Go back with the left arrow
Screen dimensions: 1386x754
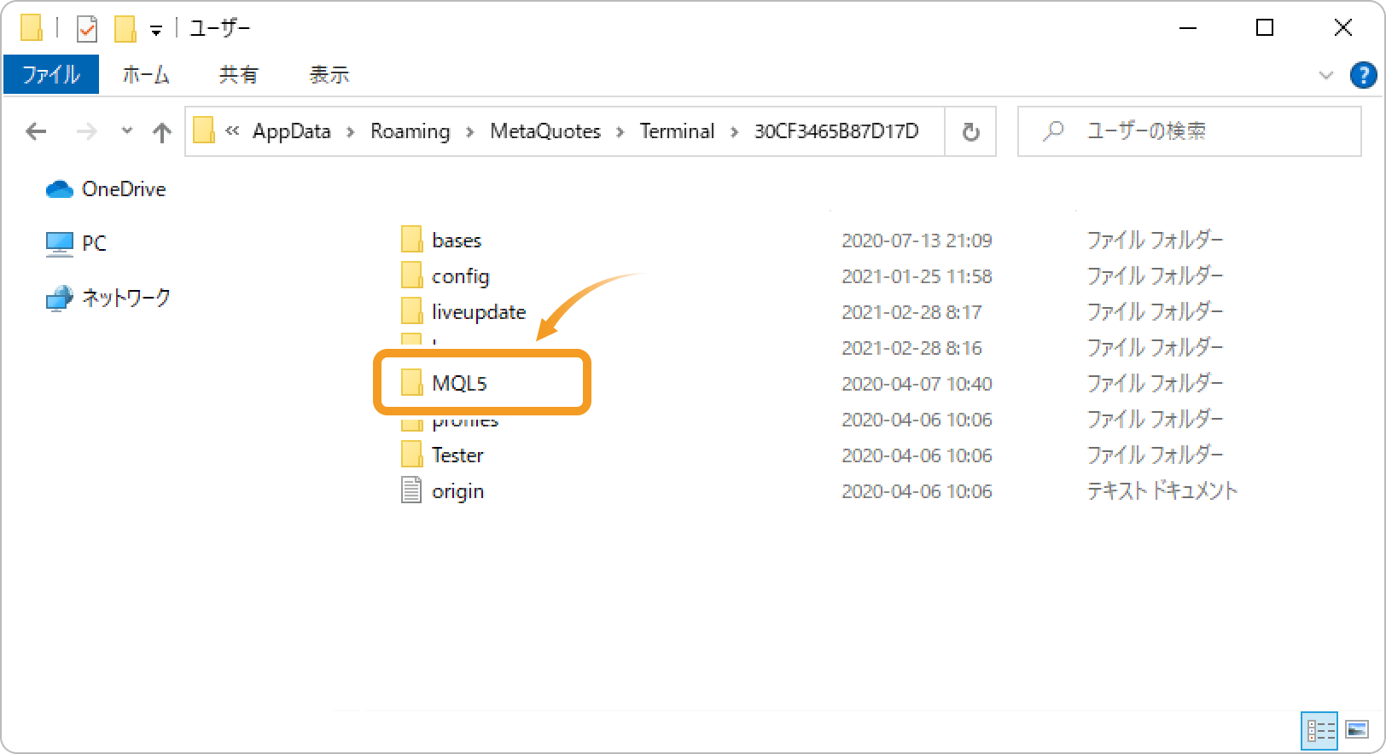37,131
